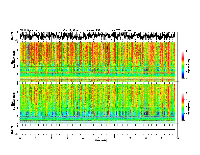Click the ch.2 spectrogram color bar
The height and width of the screenshot is (155, 200).
[183, 107]
